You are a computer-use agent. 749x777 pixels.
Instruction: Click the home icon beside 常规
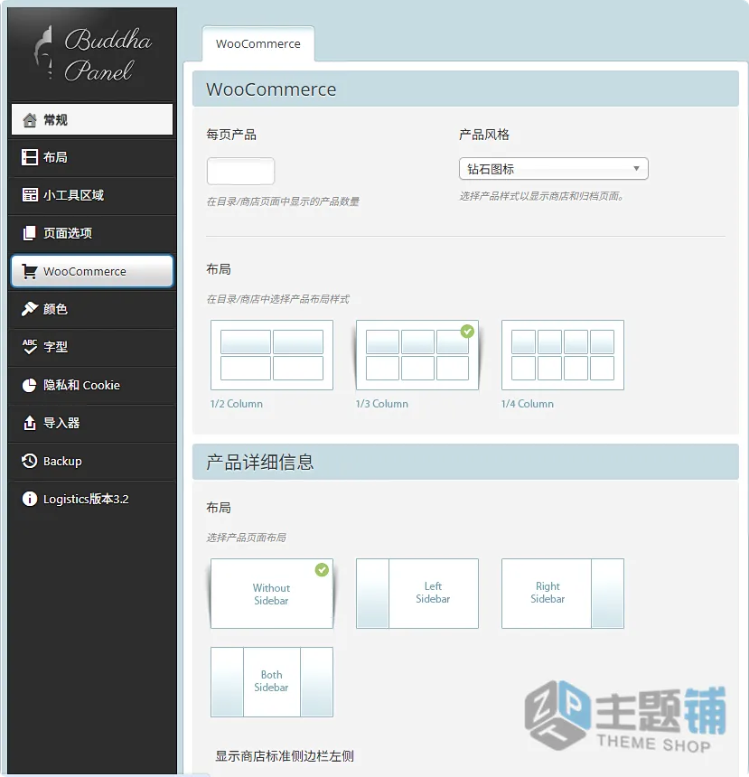(30, 120)
